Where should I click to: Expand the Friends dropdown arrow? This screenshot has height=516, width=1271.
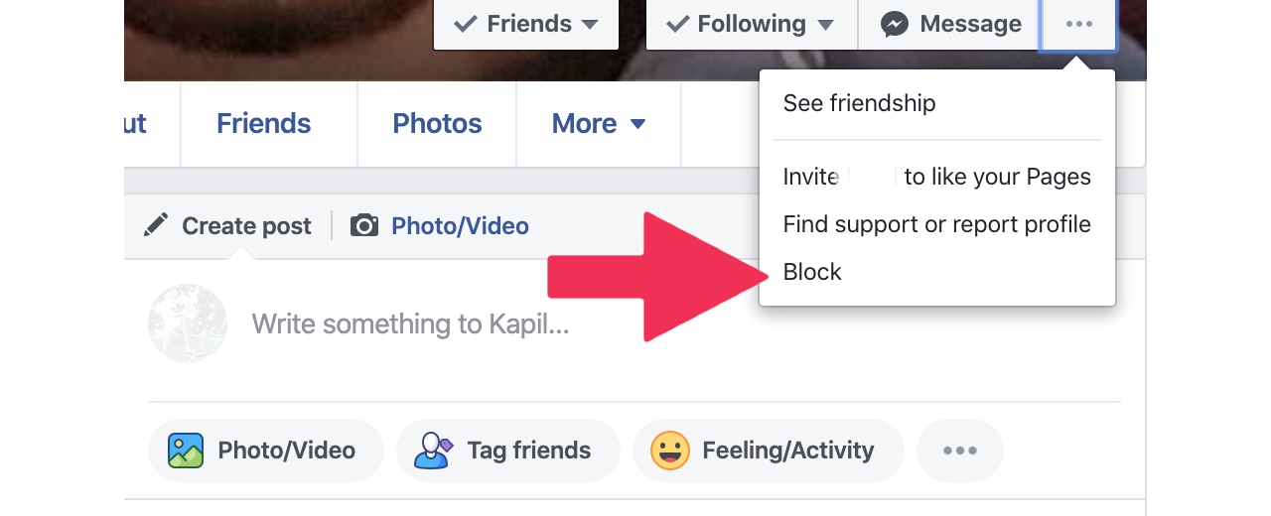[x=590, y=25]
